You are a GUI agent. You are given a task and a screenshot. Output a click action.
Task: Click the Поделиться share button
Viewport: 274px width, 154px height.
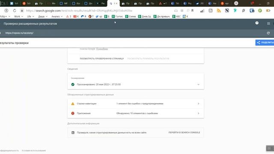point(265,43)
